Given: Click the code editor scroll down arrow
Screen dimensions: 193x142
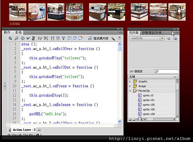Looking at the screenshot, I should click(x=120, y=121).
